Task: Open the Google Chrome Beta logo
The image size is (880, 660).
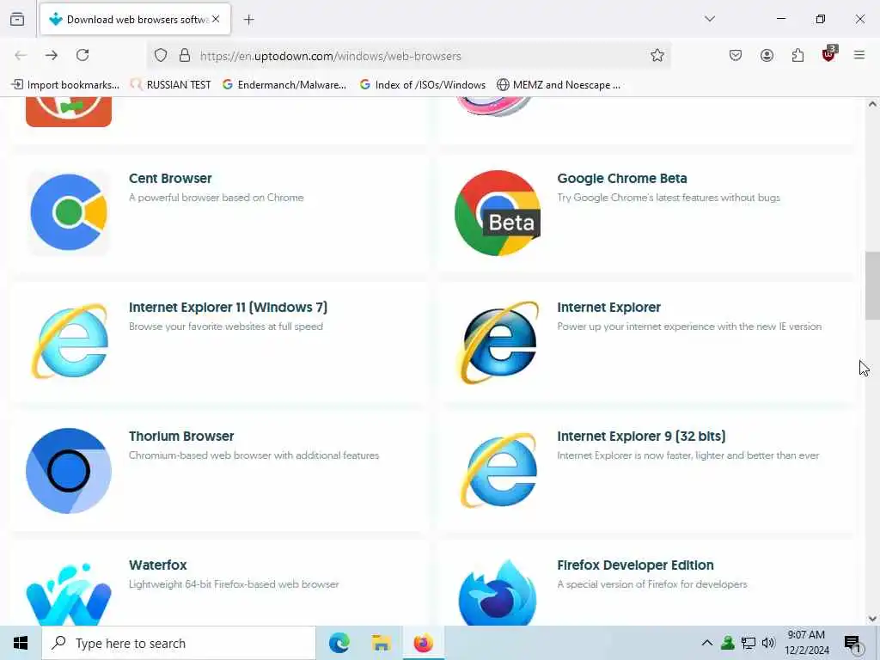Action: (498, 213)
